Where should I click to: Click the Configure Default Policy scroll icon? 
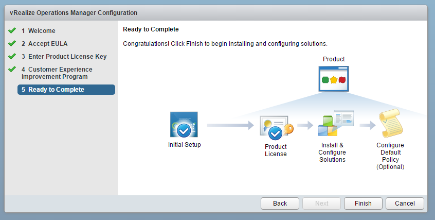(391, 123)
